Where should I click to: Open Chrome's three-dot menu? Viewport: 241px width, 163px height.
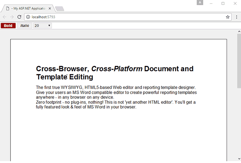click(x=236, y=17)
